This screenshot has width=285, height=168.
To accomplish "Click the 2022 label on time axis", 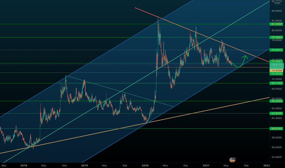I will [266, 166].
